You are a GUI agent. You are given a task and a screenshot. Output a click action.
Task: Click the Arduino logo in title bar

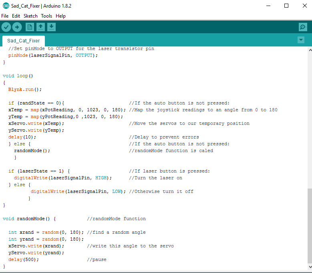tap(4, 6)
